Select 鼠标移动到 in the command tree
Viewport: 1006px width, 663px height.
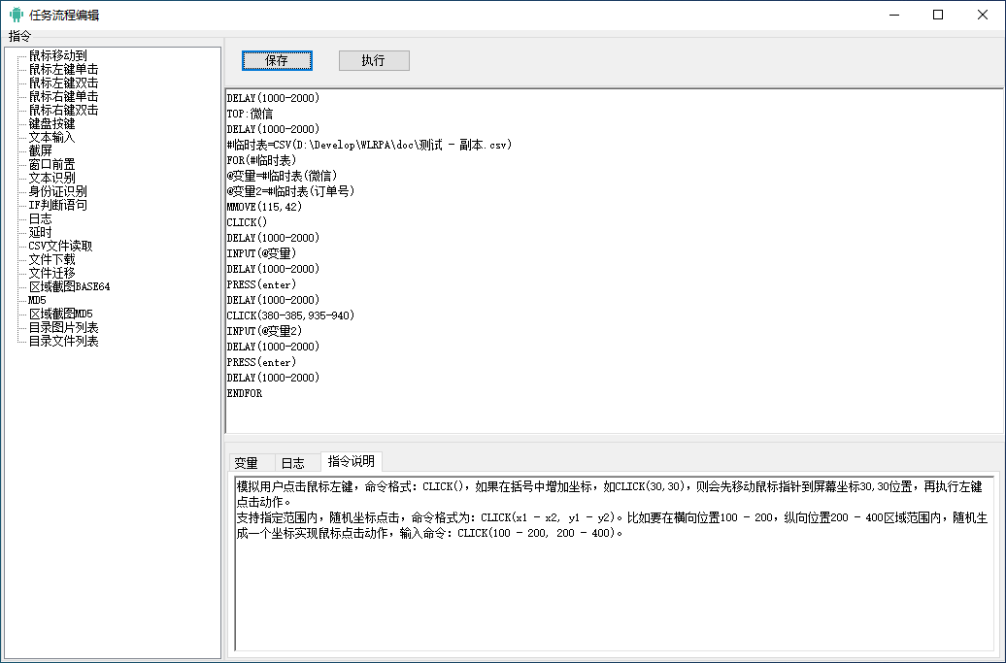pyautogui.click(x=57, y=55)
